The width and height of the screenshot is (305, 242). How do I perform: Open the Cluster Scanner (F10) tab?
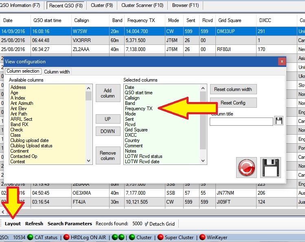[x=142, y=5]
